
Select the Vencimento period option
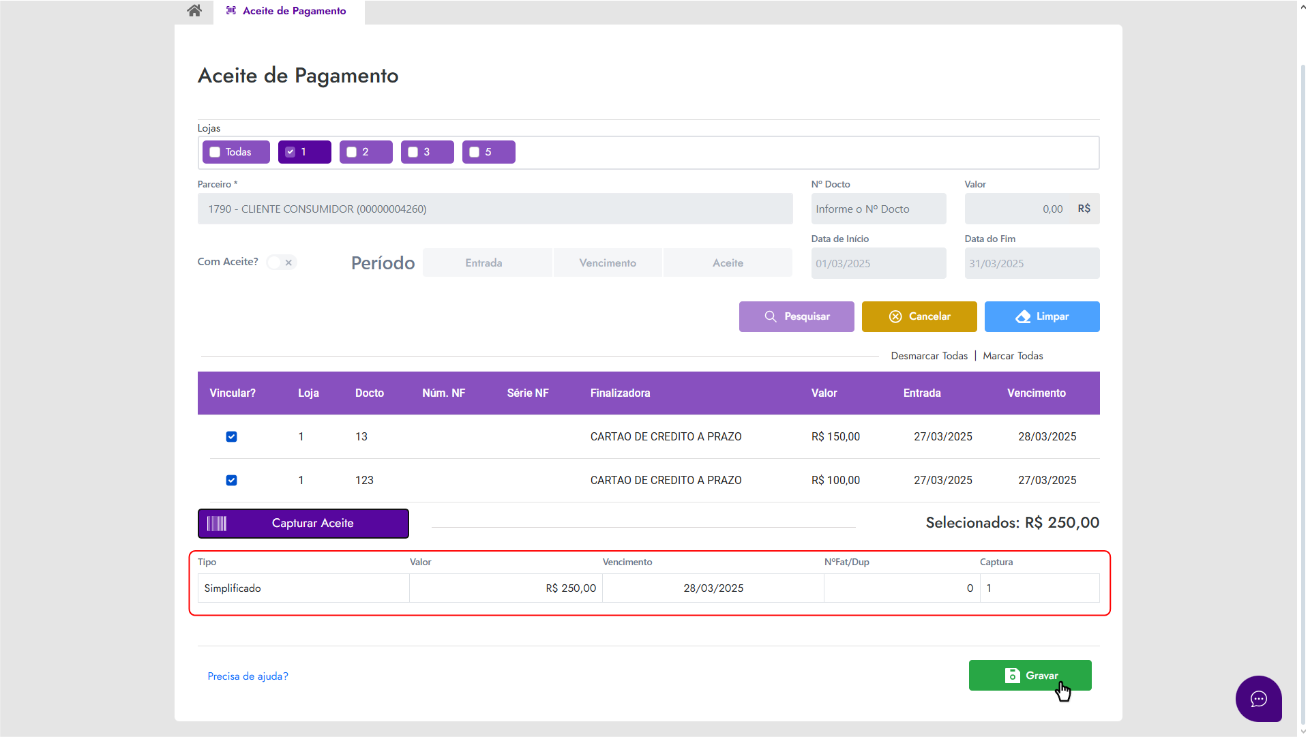click(x=608, y=263)
